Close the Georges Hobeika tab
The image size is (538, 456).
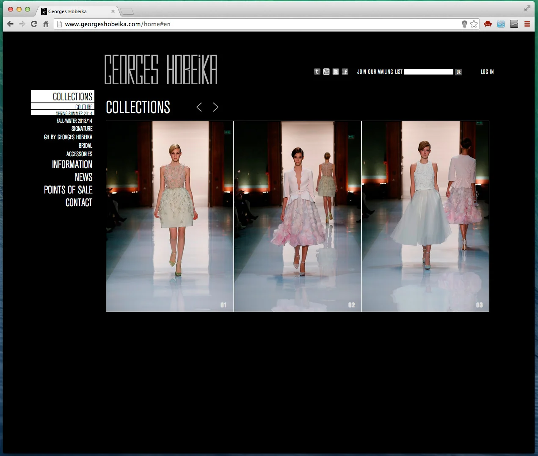click(113, 11)
